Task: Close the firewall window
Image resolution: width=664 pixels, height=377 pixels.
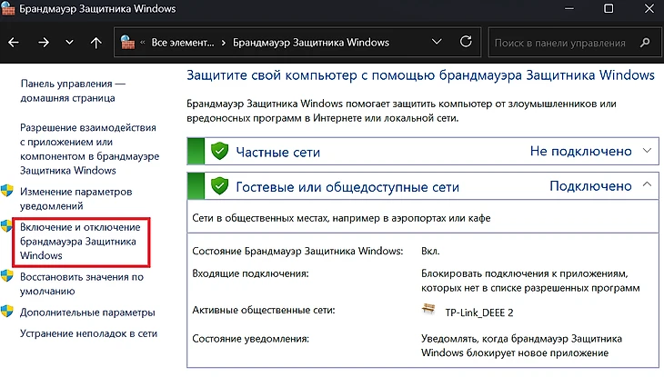Action: pos(649,8)
